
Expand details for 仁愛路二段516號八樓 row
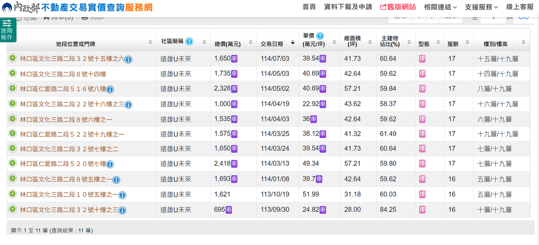pos(13,88)
